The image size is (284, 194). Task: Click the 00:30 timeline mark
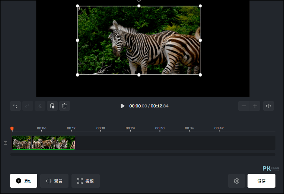tap(160, 128)
